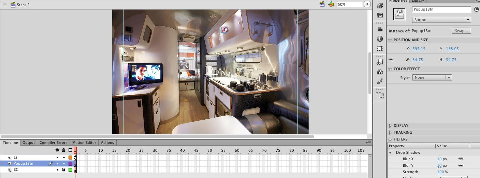Click the X value 595.15
The width and height of the screenshot is (480, 178).
(419, 49)
